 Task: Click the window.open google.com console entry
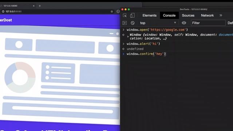click(x=157, y=30)
